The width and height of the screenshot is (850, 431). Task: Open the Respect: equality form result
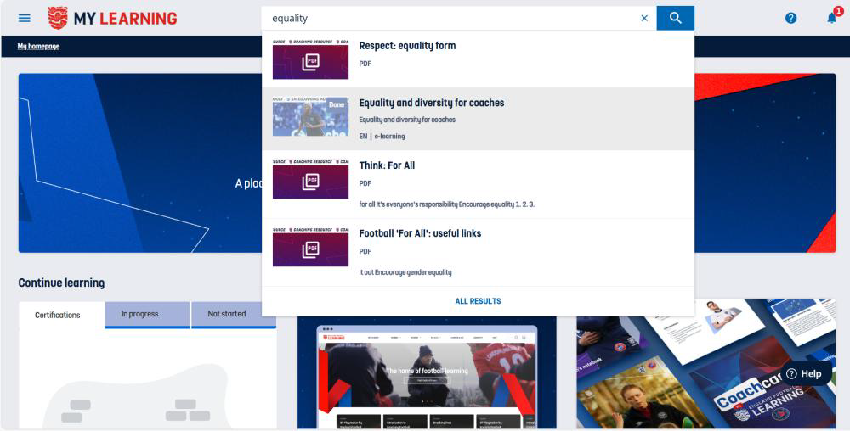click(478, 59)
